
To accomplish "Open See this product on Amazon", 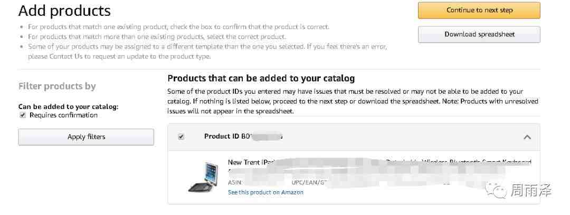I will (x=265, y=192).
